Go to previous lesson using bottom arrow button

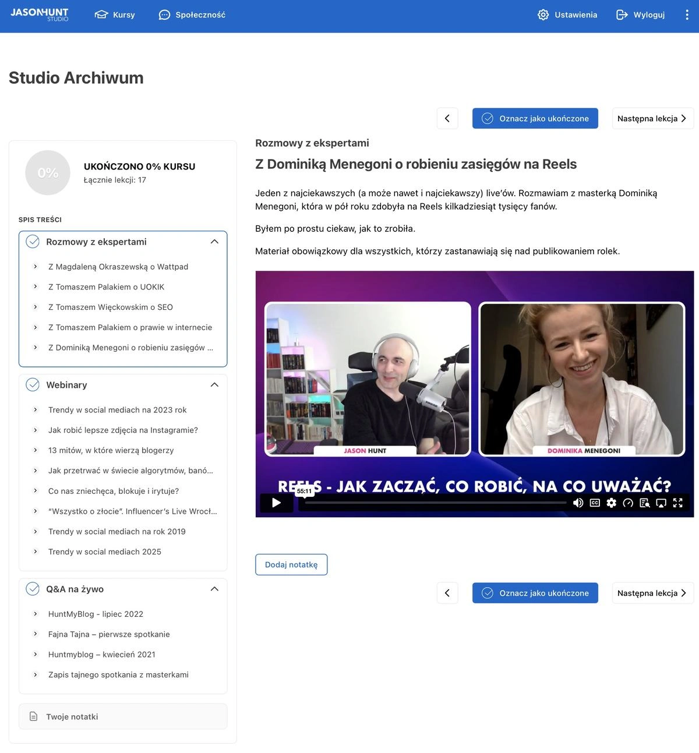coord(447,593)
